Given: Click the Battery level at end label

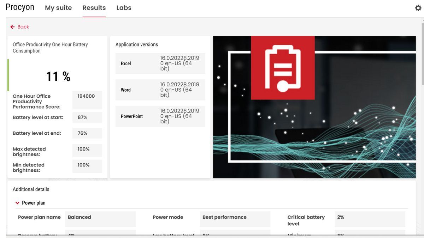Looking at the screenshot, I should coord(37,133).
